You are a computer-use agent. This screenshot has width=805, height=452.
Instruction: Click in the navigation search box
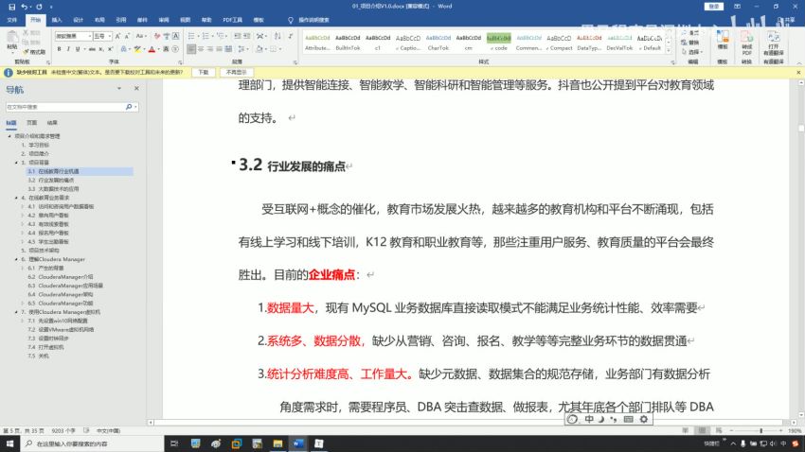pos(64,107)
